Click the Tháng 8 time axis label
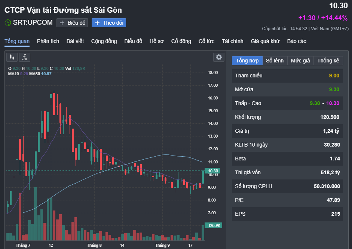Screen dimensions: 352x249 [x=94, y=245]
